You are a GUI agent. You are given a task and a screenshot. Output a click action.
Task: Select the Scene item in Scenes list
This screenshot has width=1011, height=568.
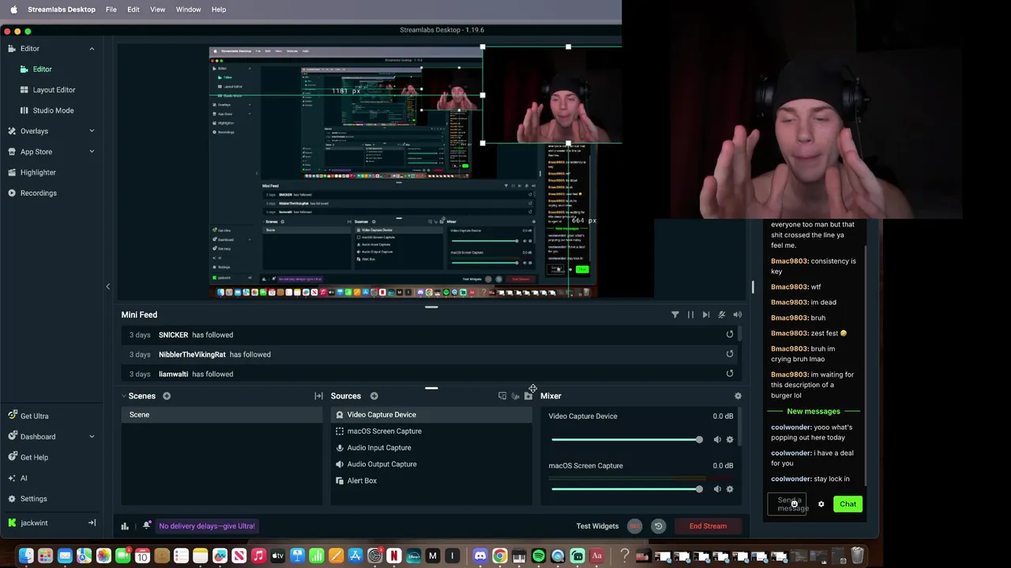(222, 415)
